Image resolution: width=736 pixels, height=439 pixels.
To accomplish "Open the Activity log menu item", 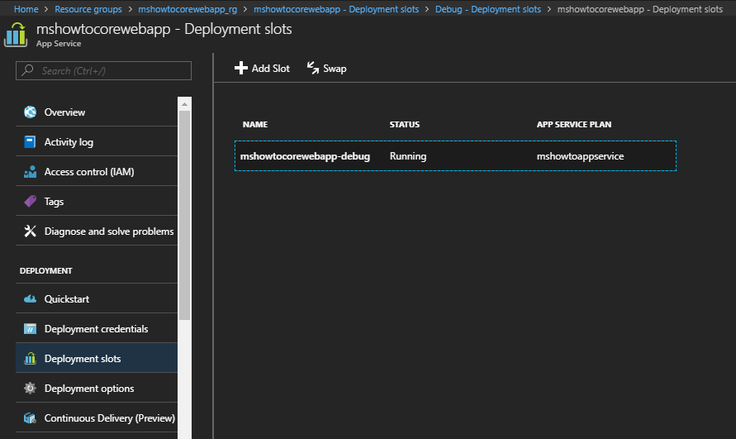I will point(97,141).
